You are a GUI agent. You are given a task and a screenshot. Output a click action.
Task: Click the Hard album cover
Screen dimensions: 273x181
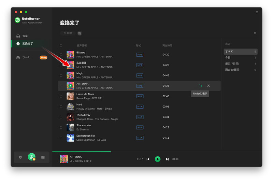(x=70, y=107)
